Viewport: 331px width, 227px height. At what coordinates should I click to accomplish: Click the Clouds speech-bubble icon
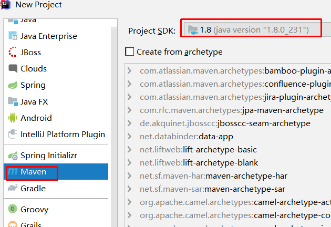[x=13, y=68]
